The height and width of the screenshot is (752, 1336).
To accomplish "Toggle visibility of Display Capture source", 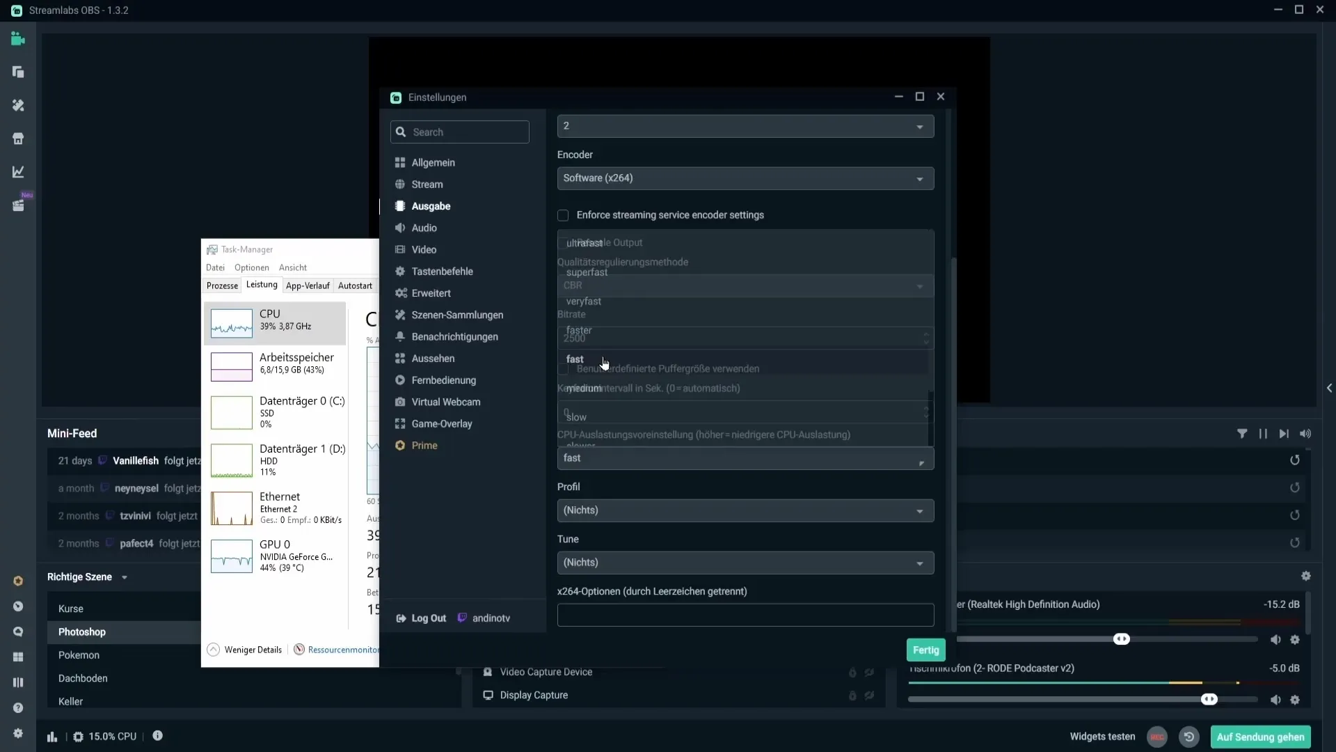I will [x=870, y=696].
